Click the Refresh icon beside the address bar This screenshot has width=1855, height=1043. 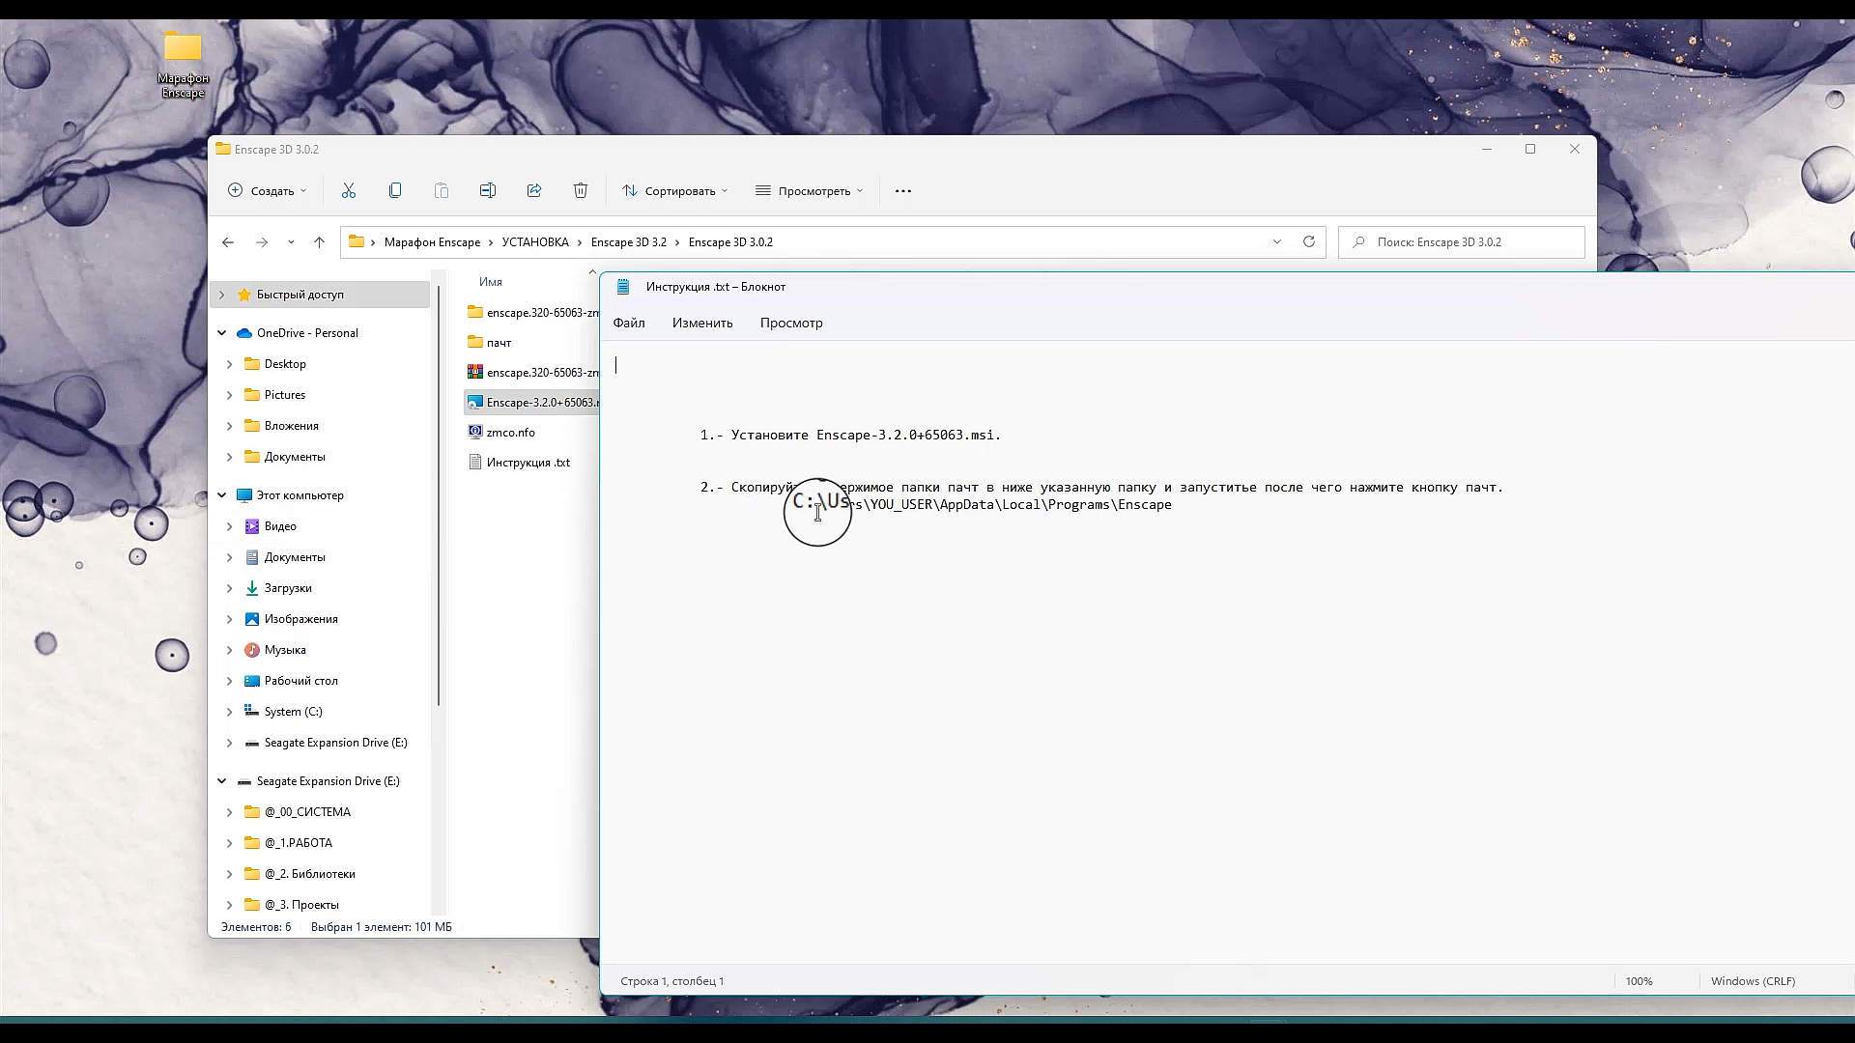tap(1309, 241)
